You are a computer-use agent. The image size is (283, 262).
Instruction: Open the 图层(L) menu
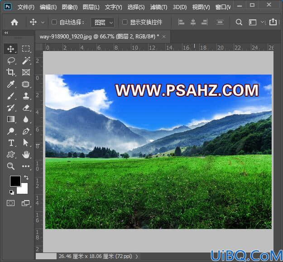(91, 7)
